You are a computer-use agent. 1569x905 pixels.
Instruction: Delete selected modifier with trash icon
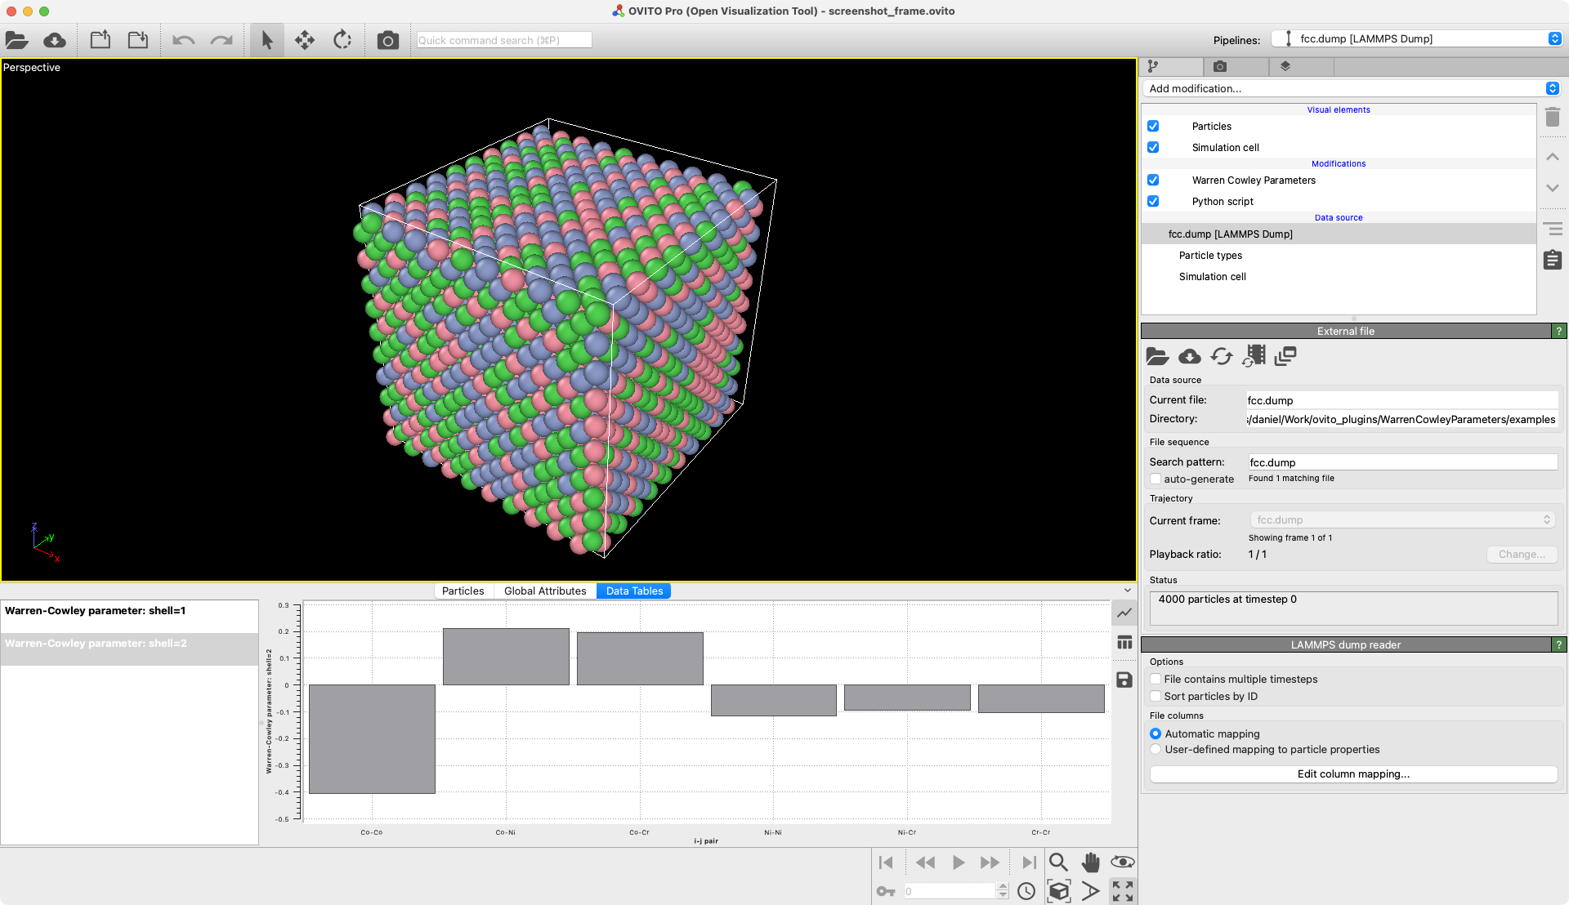pyautogui.click(x=1553, y=118)
